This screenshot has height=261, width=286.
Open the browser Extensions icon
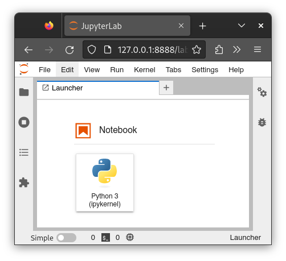click(x=219, y=49)
